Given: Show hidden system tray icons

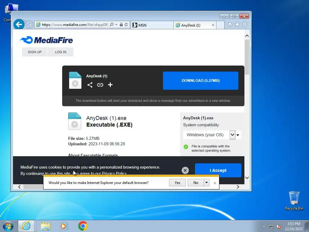Looking at the screenshot, I should click(264, 226).
